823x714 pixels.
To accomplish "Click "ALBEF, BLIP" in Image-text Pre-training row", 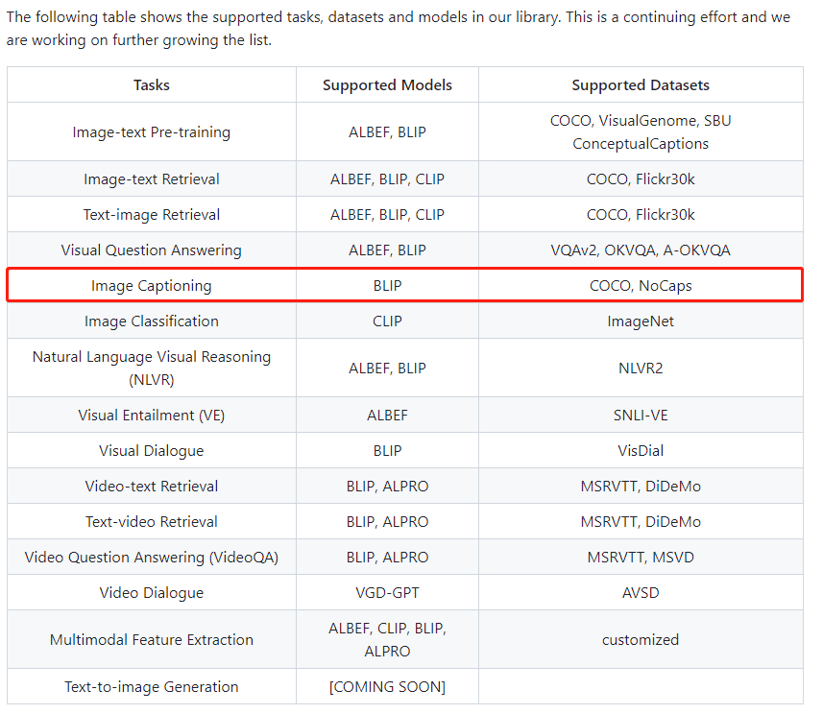I will 387,132.
